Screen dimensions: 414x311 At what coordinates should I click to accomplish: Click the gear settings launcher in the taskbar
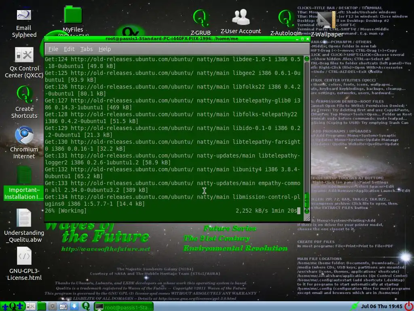52,307
